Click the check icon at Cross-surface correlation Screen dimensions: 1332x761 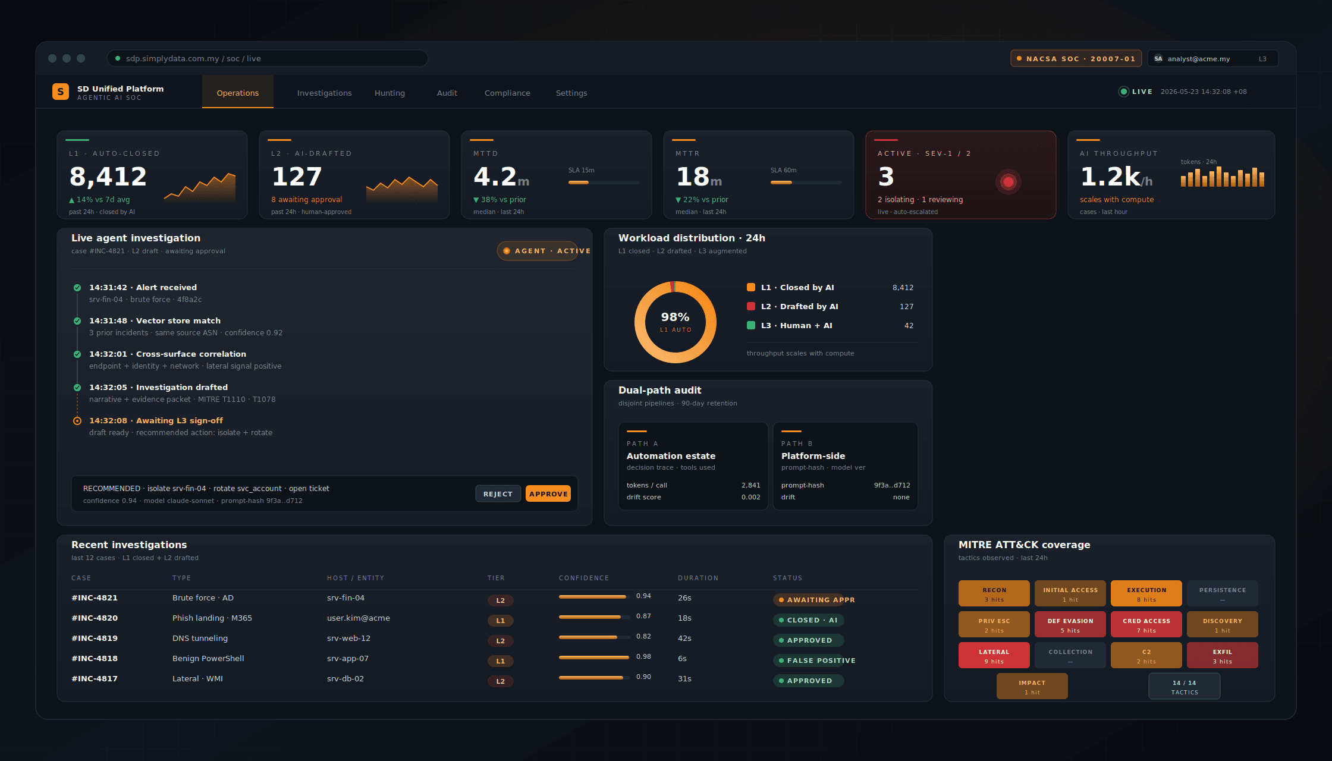coord(77,354)
